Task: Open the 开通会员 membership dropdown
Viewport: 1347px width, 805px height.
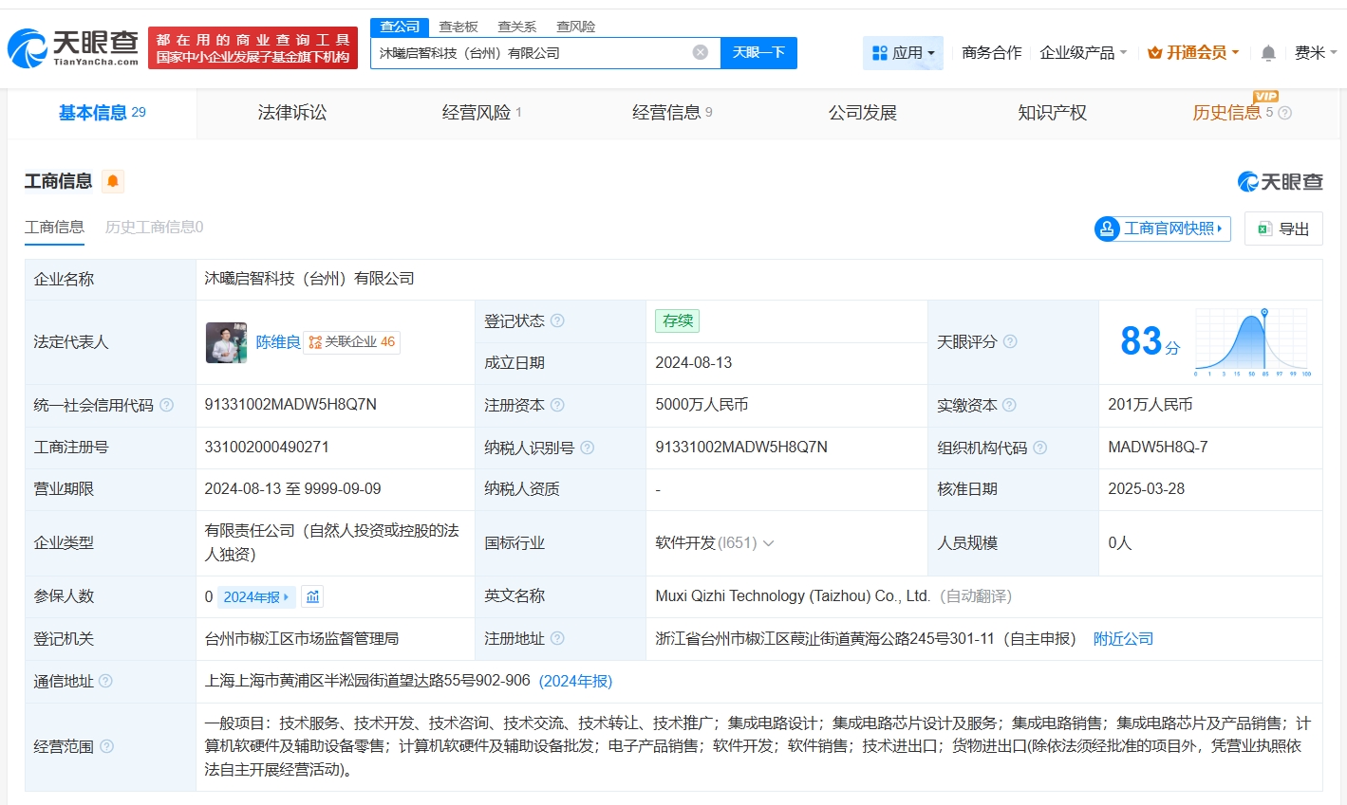Action: click(1193, 53)
